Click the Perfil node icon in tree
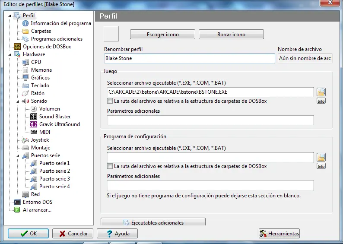Viewport: 343px width, 244px height. pos(17,16)
